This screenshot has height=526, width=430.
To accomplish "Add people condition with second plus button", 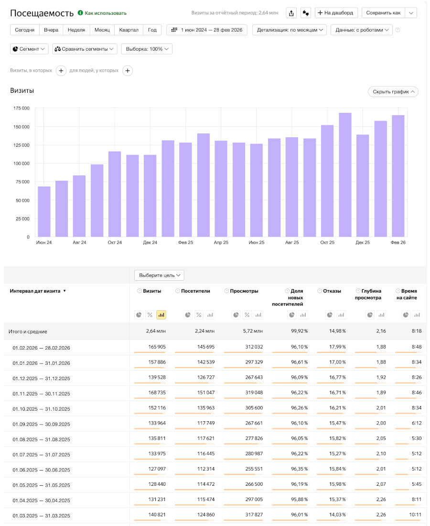I will pyautogui.click(x=128, y=71).
